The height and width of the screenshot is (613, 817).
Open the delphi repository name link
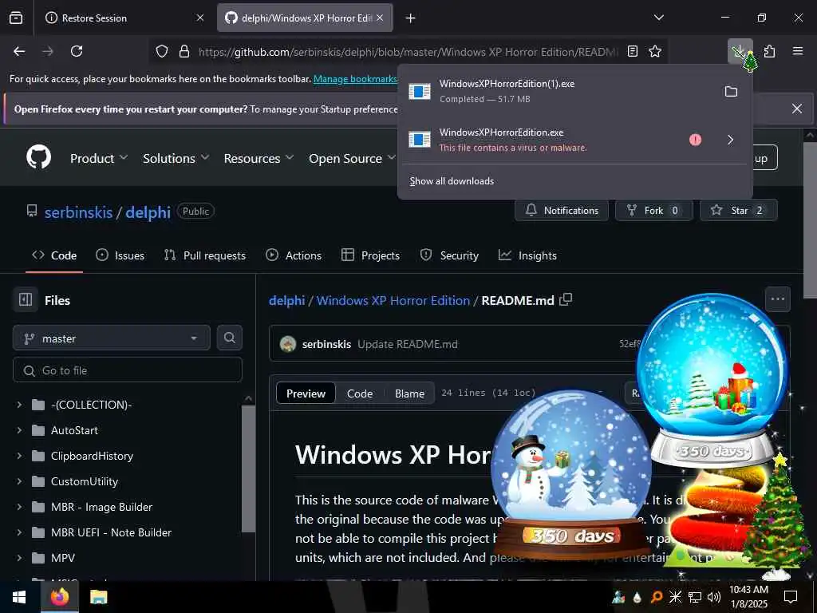point(148,212)
